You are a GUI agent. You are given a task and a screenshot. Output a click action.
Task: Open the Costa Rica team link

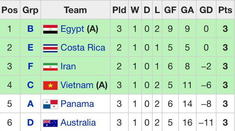[x=83, y=48]
